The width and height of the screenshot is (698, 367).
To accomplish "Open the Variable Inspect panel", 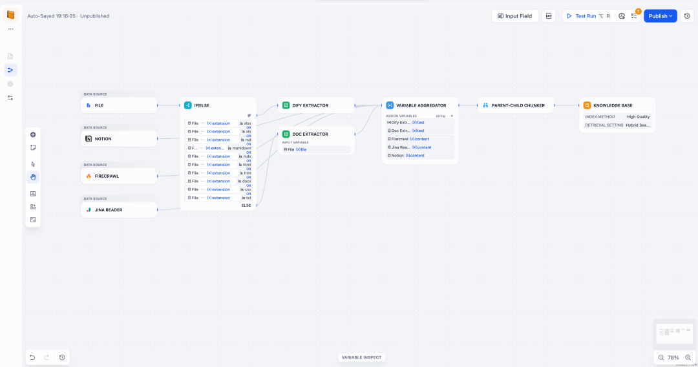I will tap(361, 357).
